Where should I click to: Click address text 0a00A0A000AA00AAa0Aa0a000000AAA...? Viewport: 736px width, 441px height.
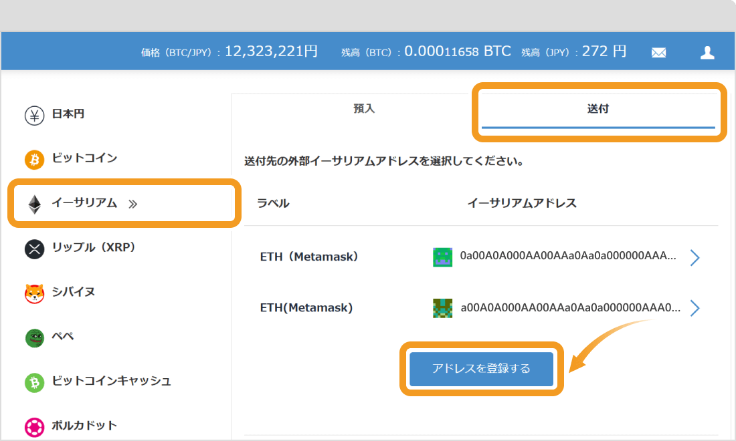[x=568, y=256]
